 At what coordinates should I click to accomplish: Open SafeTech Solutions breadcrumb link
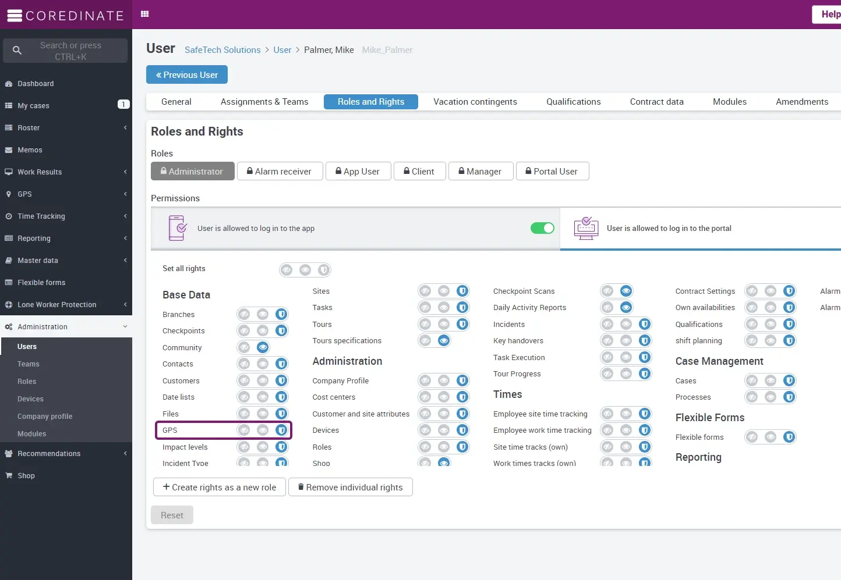pyautogui.click(x=222, y=50)
